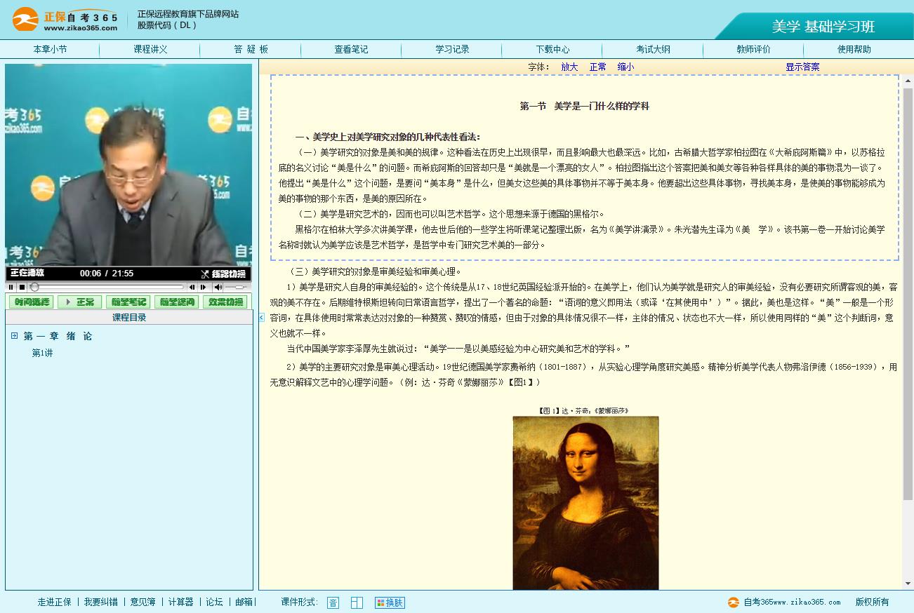Click the 美学 基础学习班 title

click(823, 27)
